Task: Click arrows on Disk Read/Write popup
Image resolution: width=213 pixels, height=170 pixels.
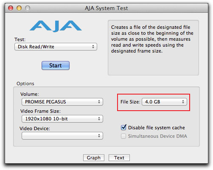Action: pyautogui.click(x=93, y=47)
